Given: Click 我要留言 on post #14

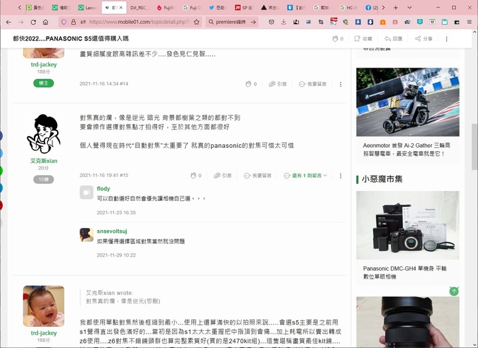Looking at the screenshot, I should (313, 84).
